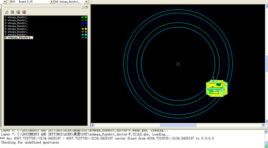Click layer 7 cyan flash color circle
The height and width of the screenshot is (148, 268).
click(x=86, y=35)
